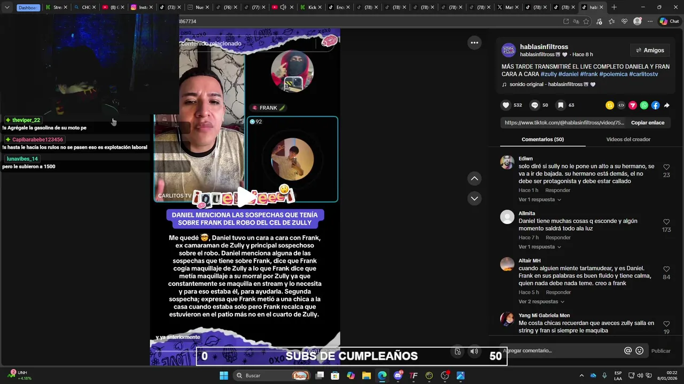Reply to Allmita's comment via Responder
The height and width of the screenshot is (384, 684).
click(x=557, y=238)
